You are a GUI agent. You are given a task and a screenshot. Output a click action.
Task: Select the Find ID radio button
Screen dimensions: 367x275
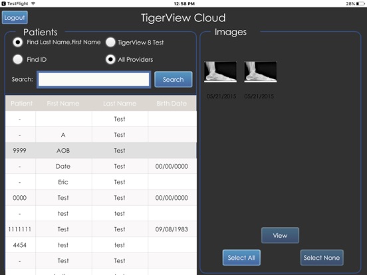click(18, 59)
